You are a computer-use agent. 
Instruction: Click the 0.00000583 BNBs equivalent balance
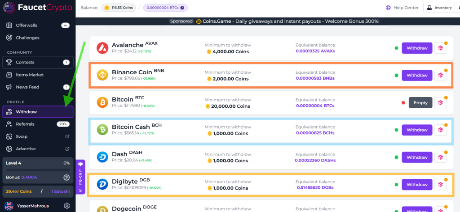click(x=315, y=78)
